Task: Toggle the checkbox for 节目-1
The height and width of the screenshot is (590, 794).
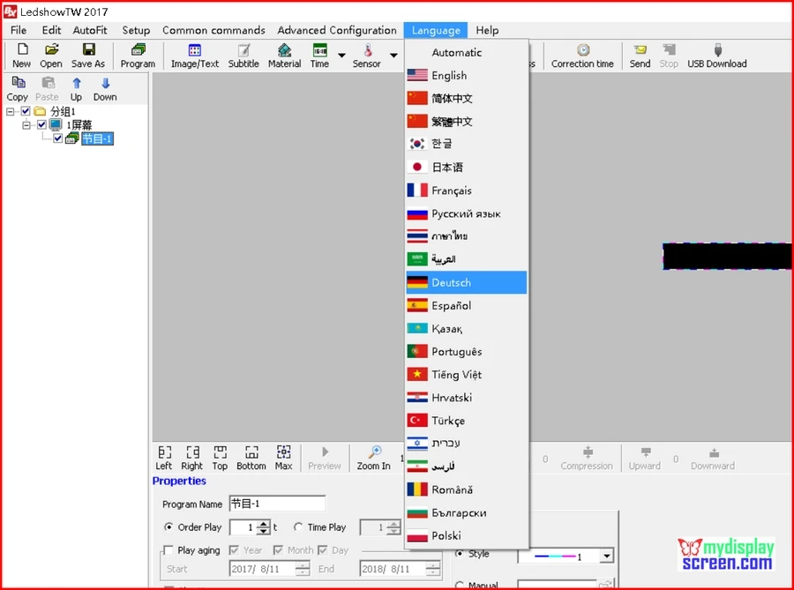Action: point(57,138)
